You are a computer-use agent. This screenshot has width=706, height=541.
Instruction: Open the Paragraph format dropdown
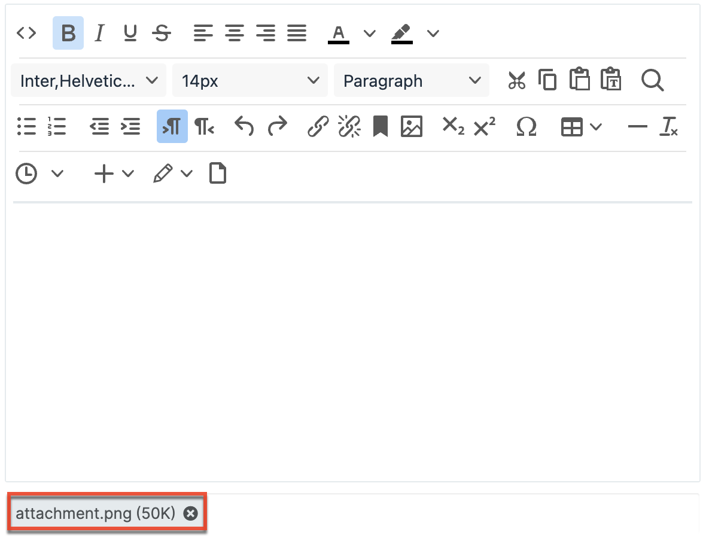412,80
